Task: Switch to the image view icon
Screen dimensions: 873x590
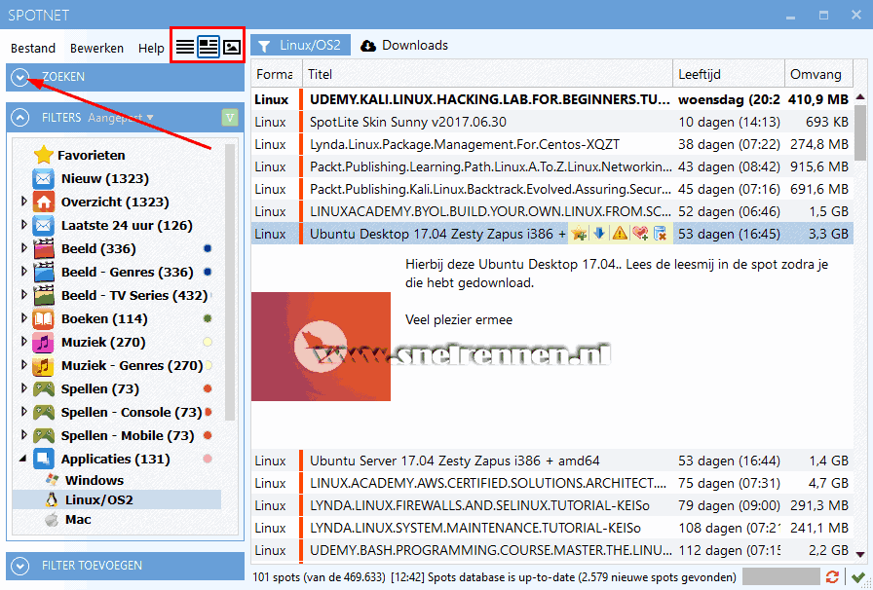Action: click(232, 46)
